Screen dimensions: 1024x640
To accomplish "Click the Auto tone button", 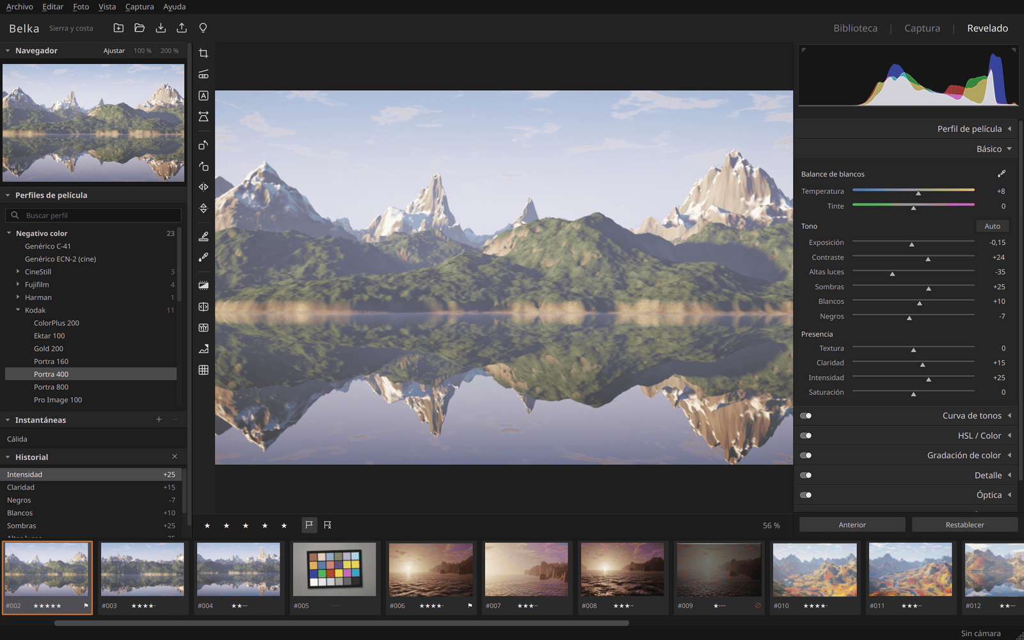I will point(992,226).
